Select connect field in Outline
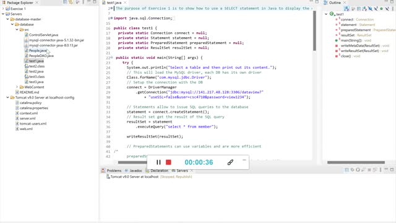This screenshot has height=223, width=396. coord(355,19)
